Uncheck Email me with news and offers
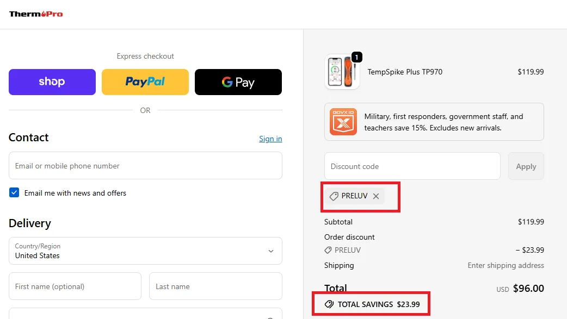 tap(15, 193)
